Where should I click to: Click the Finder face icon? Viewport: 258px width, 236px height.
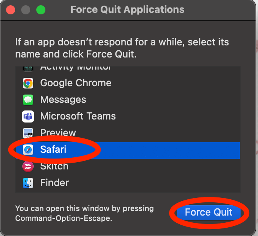[x=28, y=183]
